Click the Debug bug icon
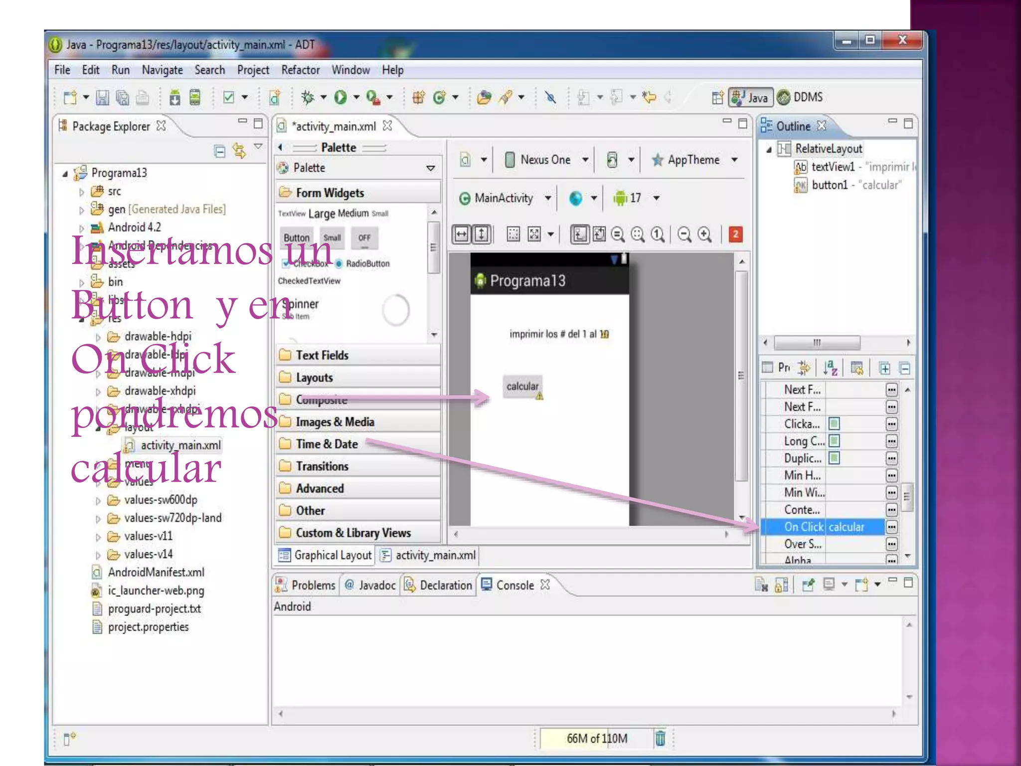 (308, 97)
